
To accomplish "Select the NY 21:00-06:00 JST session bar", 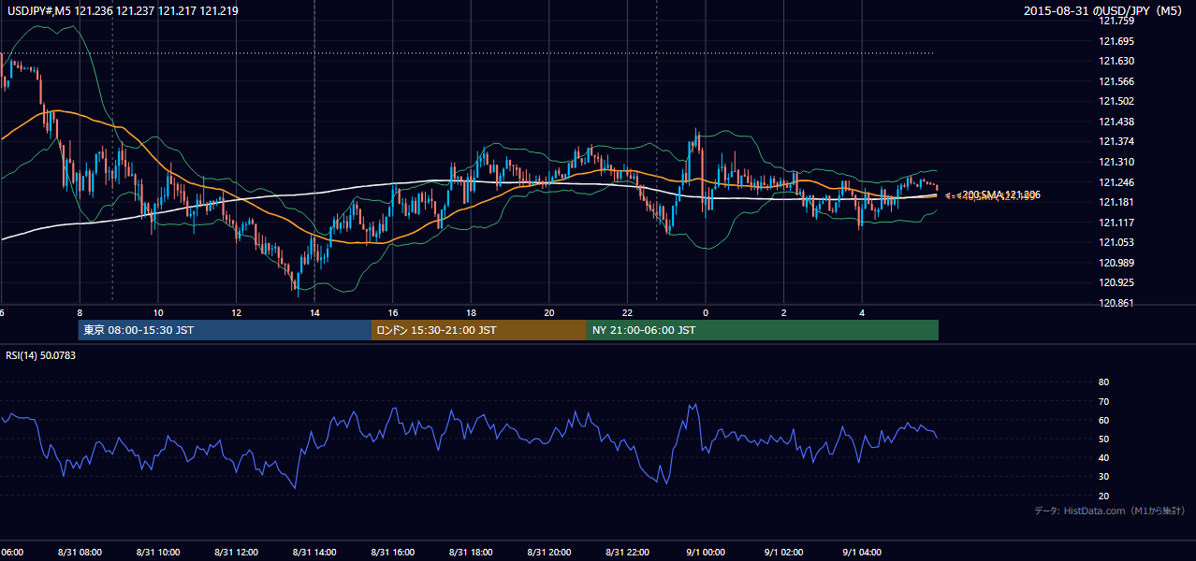I will pos(763,330).
